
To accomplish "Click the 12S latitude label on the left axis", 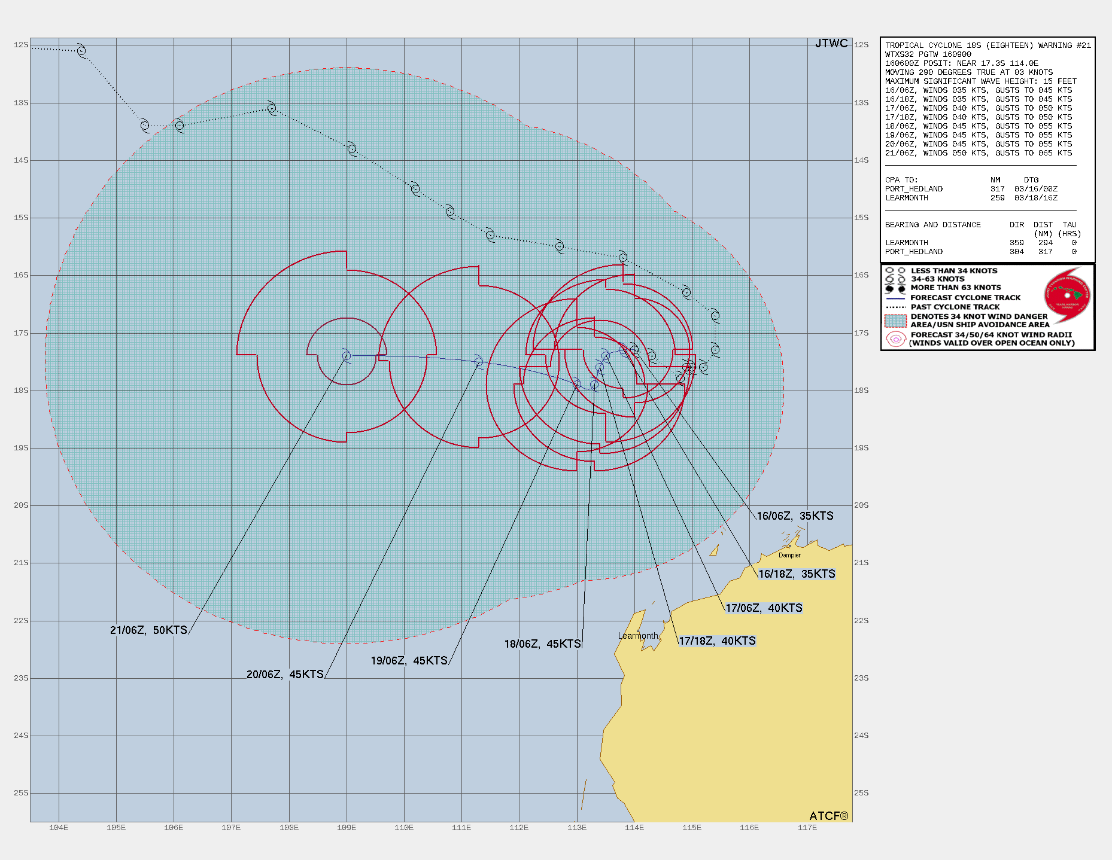I will (x=21, y=45).
